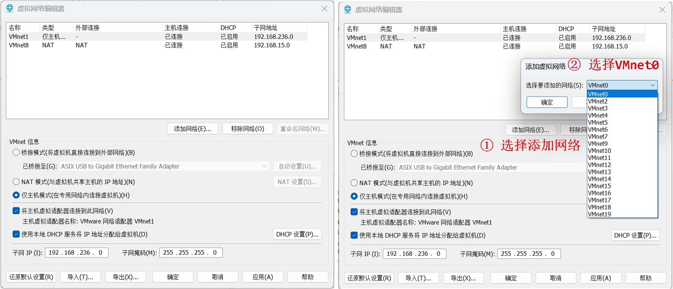The image size is (673, 289).
Task: Click 移除网络(O) button in left window
Action: pyautogui.click(x=248, y=129)
